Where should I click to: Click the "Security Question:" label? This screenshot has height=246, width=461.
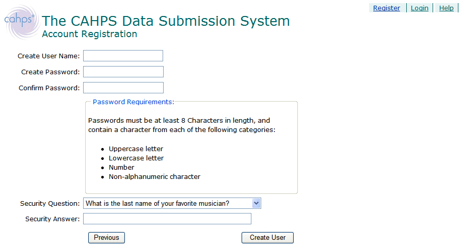point(50,204)
